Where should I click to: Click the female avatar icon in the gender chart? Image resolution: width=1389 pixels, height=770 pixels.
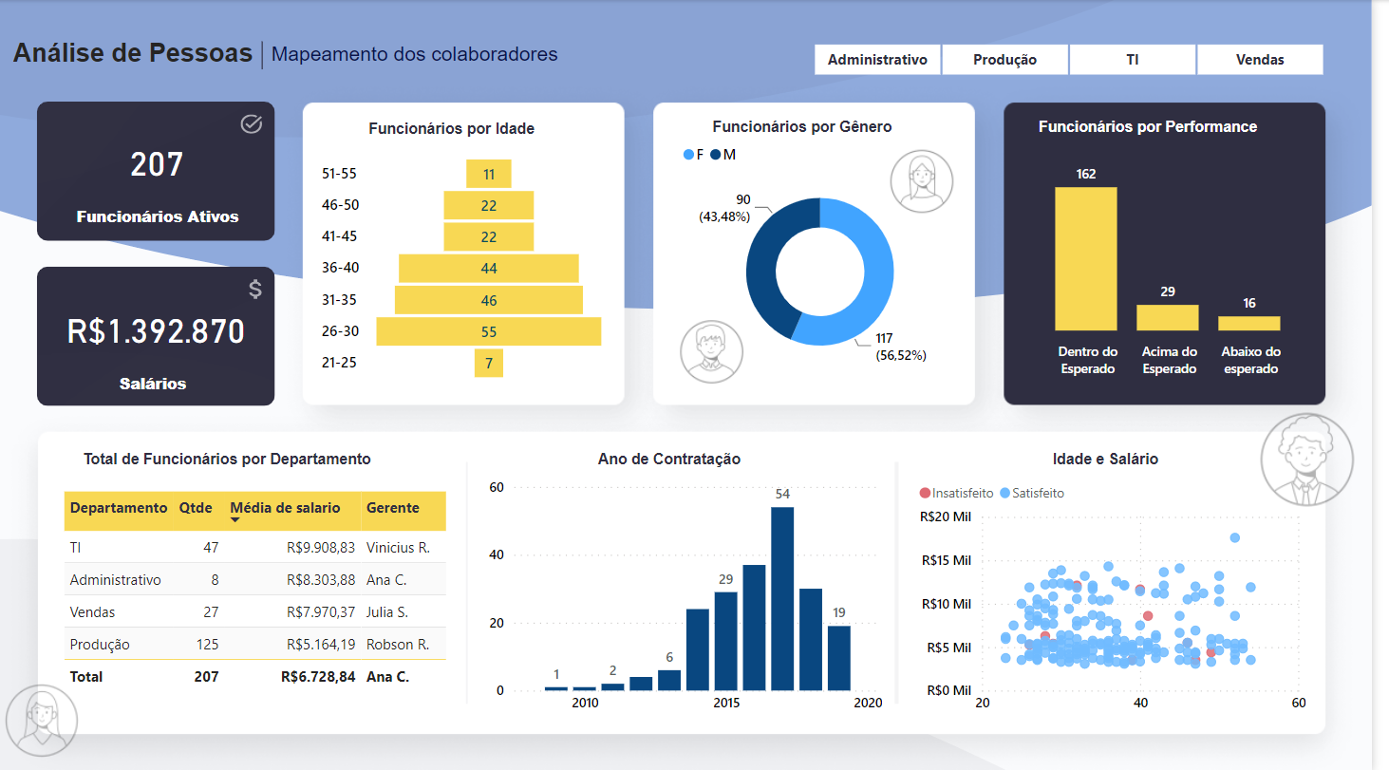click(922, 181)
